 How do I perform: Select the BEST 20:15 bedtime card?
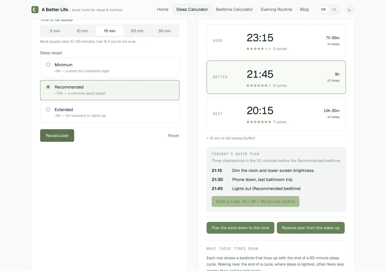276,114
